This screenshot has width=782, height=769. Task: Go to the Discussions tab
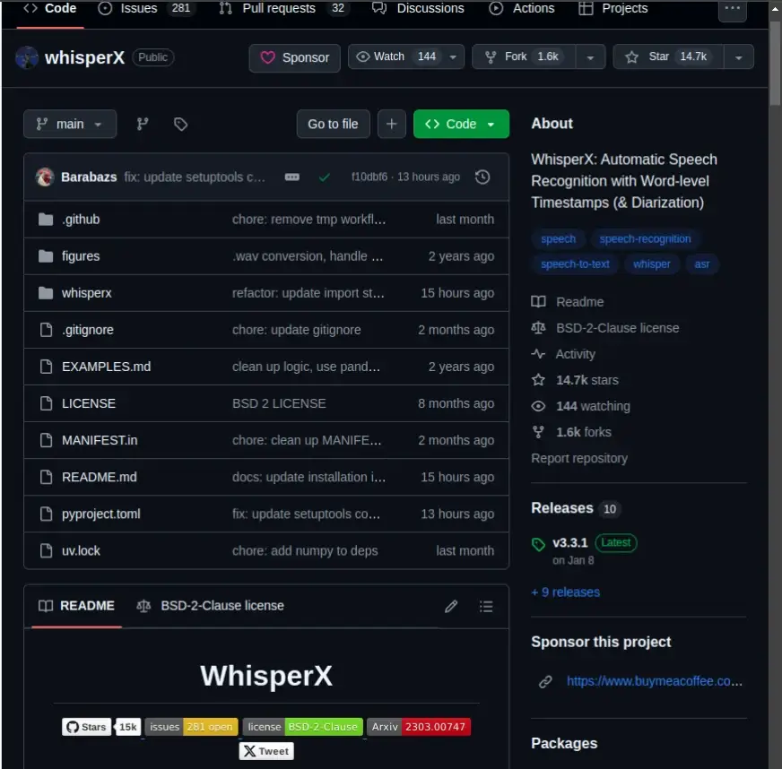coord(419,8)
